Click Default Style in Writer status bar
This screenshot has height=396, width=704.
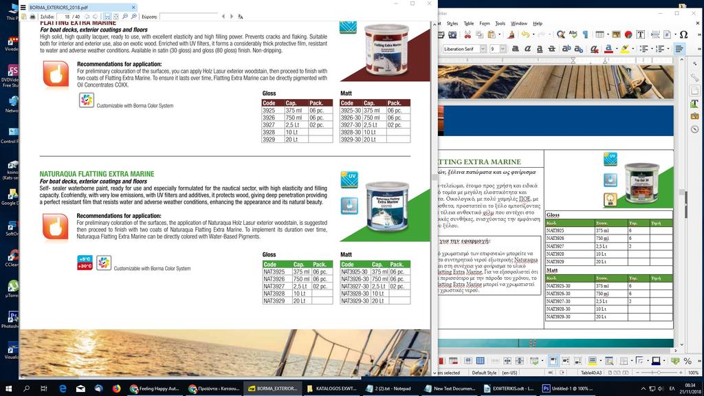(x=484, y=373)
